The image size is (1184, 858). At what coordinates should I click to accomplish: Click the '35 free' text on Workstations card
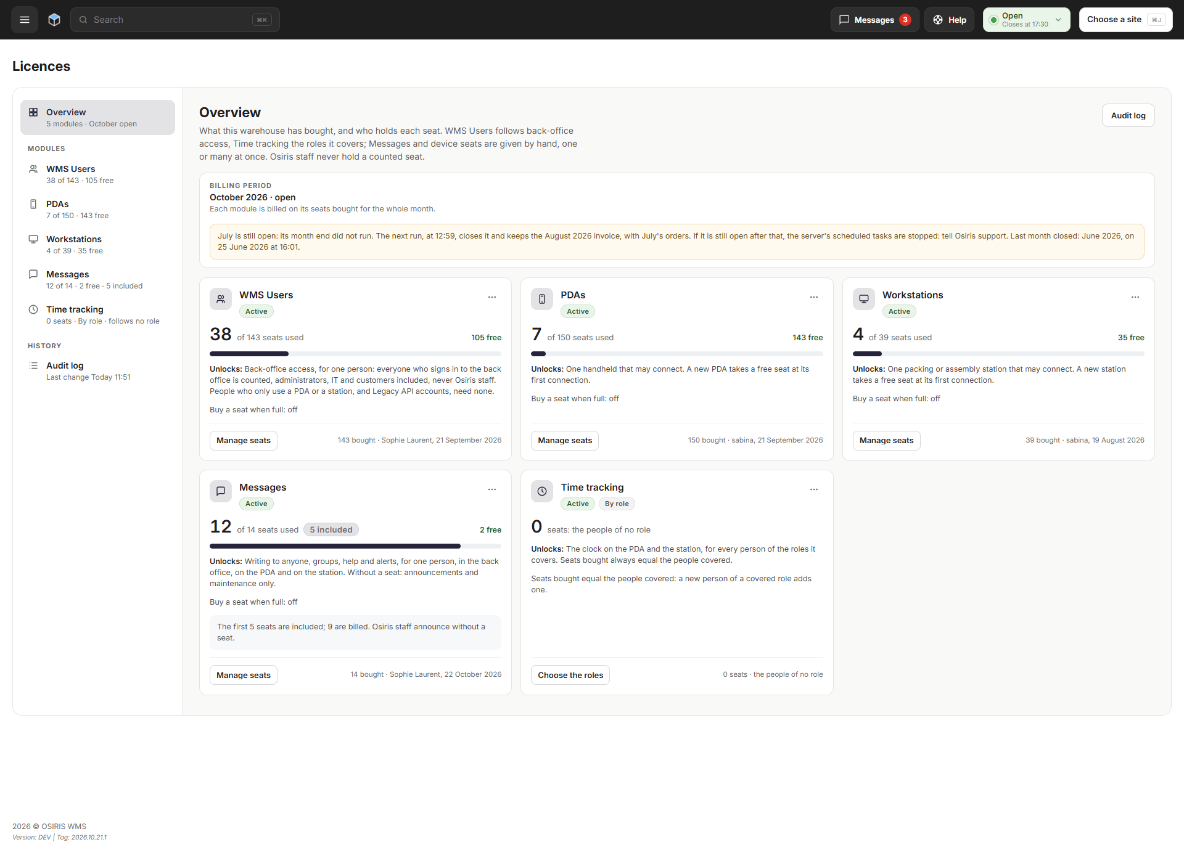[x=1131, y=337]
